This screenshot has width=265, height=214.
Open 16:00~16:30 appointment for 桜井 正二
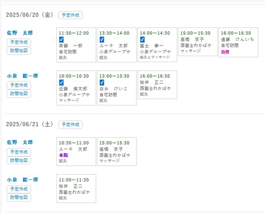tap(158, 85)
